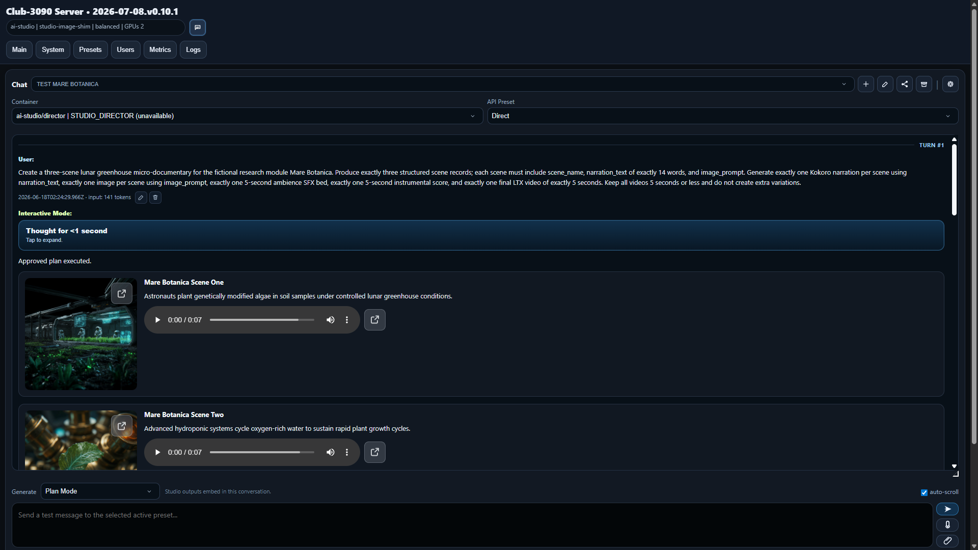This screenshot has width=978, height=550.
Task: Open Scene One audio externally
Action: pos(375,320)
